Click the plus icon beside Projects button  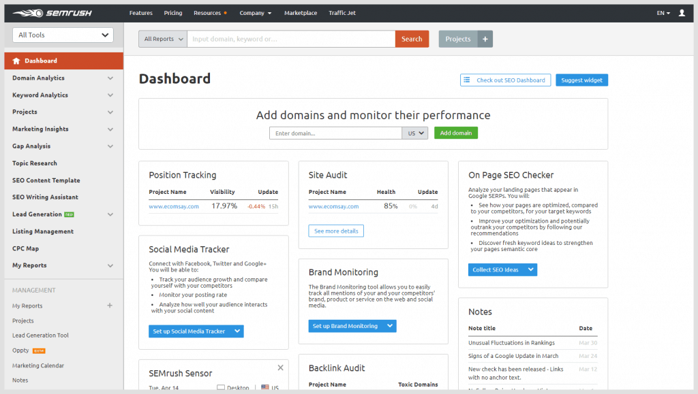(485, 39)
